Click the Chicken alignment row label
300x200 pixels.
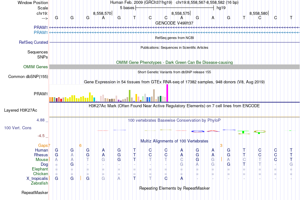coord(40,174)
